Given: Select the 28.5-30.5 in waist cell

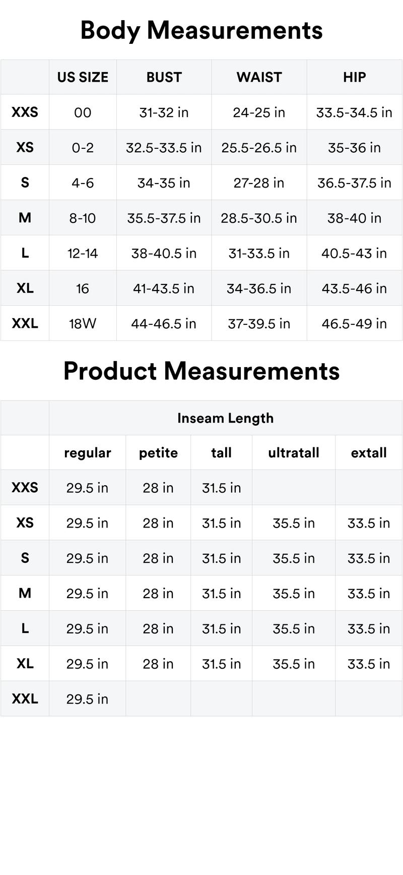Looking at the screenshot, I should click(x=259, y=218).
